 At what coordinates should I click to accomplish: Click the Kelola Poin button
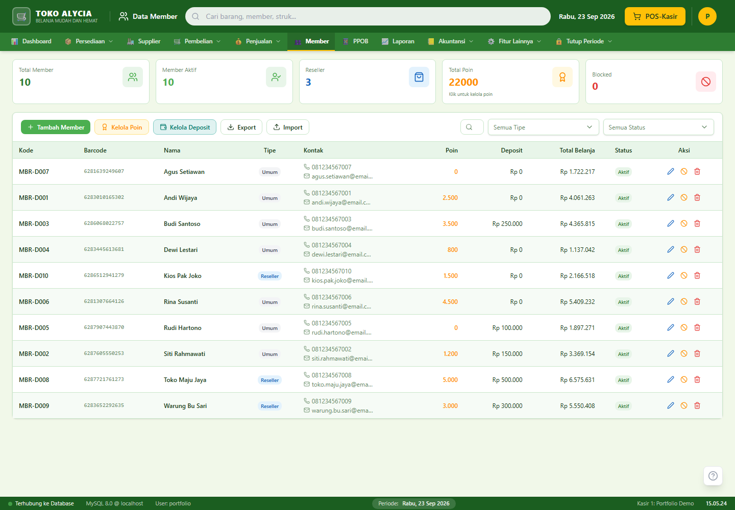click(x=121, y=127)
